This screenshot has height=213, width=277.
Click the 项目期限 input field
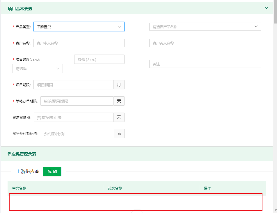pos(74,85)
